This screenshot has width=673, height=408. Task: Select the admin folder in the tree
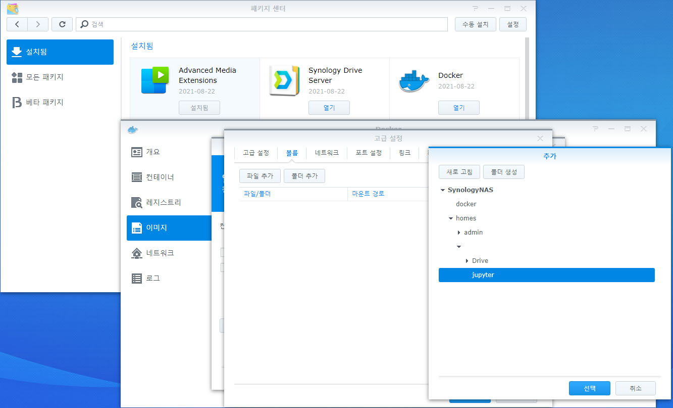pos(473,233)
